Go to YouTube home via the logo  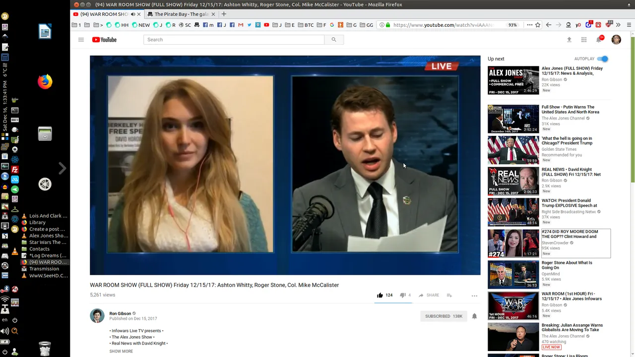coord(104,40)
